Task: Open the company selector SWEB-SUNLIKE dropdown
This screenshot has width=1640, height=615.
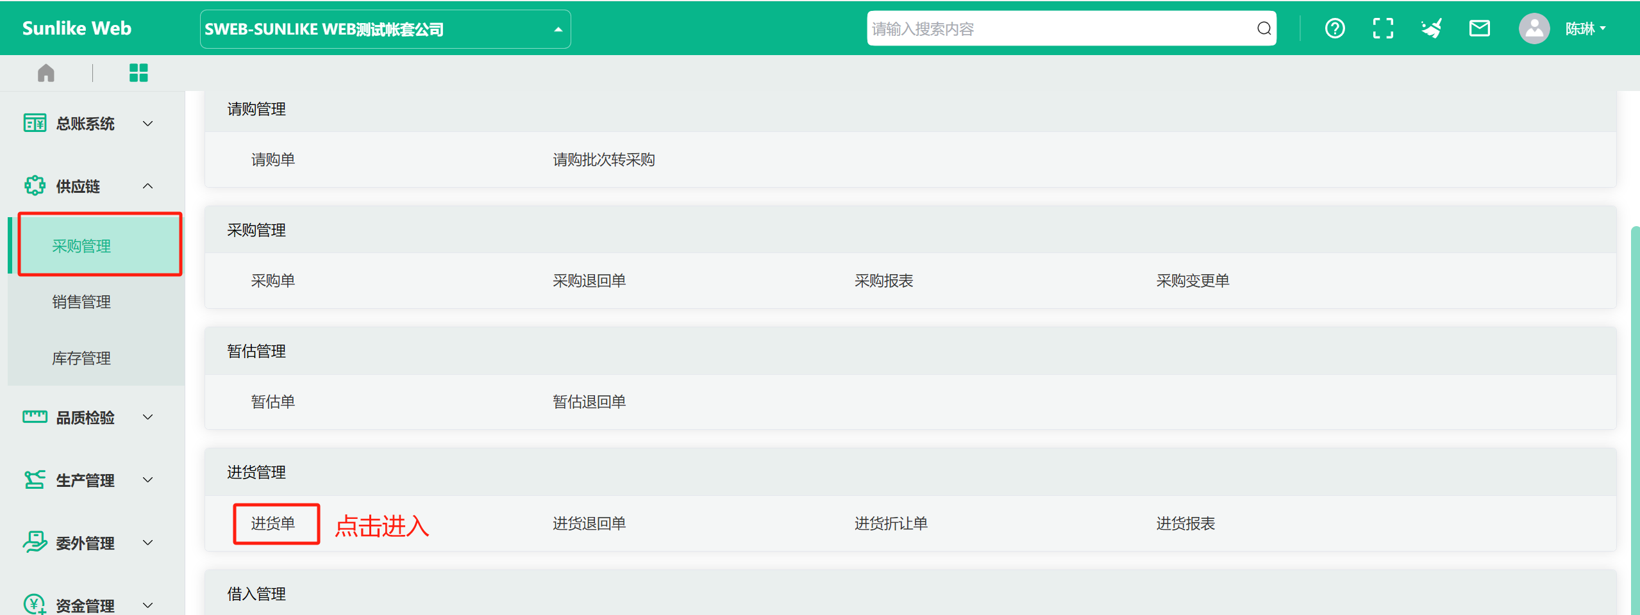Action: (385, 29)
